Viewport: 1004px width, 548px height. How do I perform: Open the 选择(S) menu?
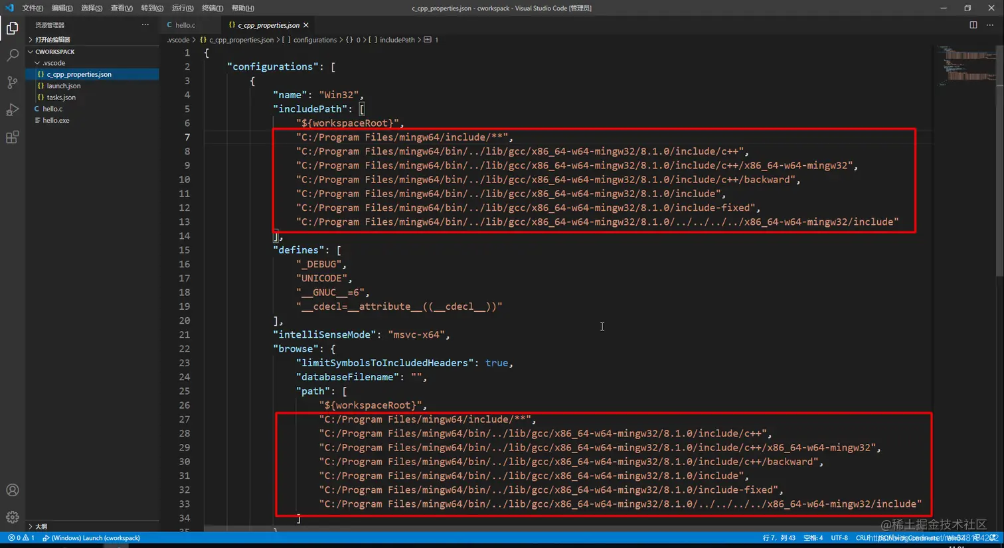click(x=92, y=8)
